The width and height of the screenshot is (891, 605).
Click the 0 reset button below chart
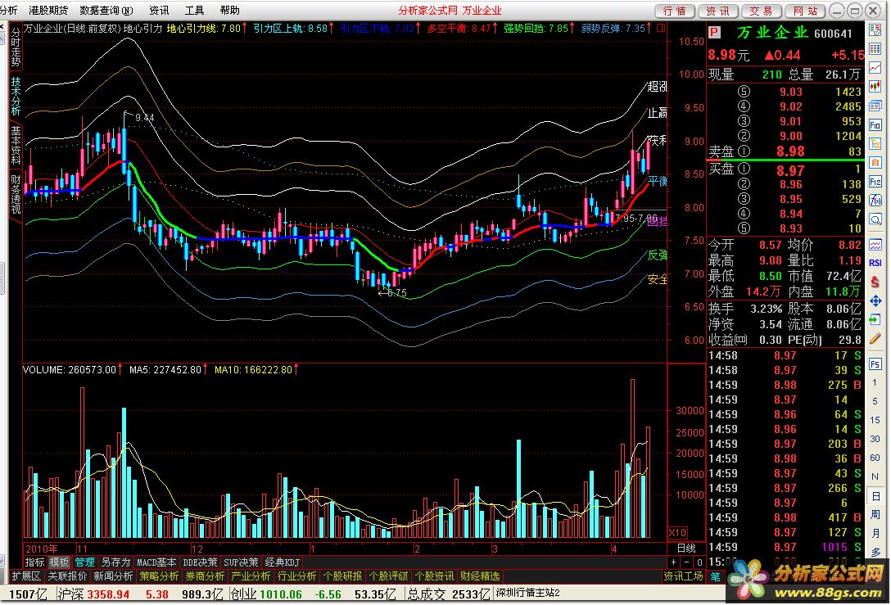click(699, 562)
